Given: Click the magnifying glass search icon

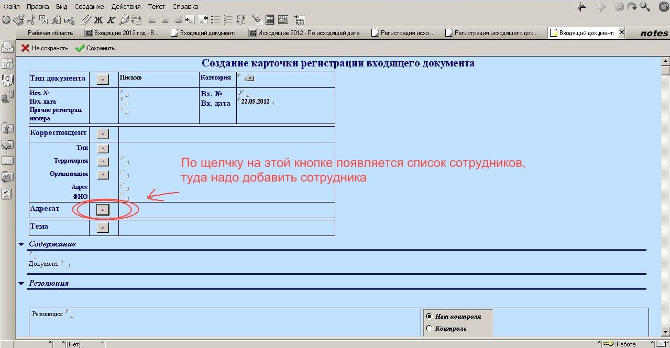Looking at the screenshot, I should point(645,7).
